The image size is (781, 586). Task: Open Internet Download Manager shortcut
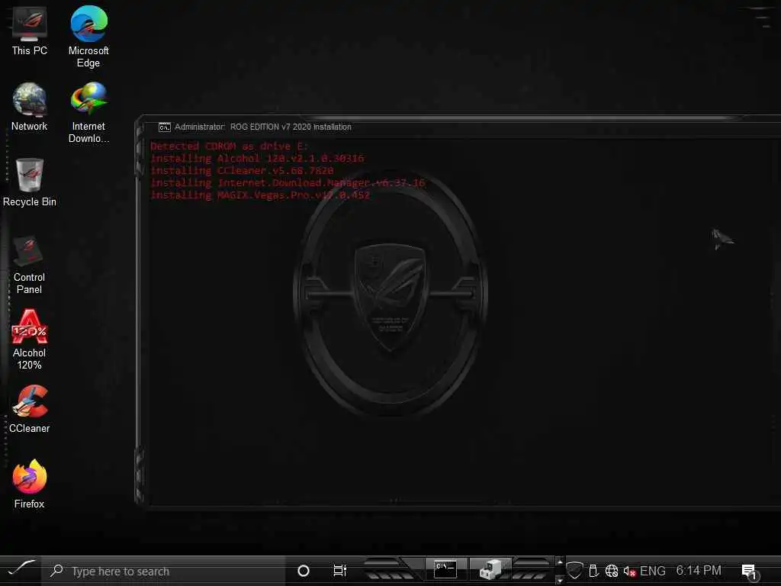pos(88,113)
